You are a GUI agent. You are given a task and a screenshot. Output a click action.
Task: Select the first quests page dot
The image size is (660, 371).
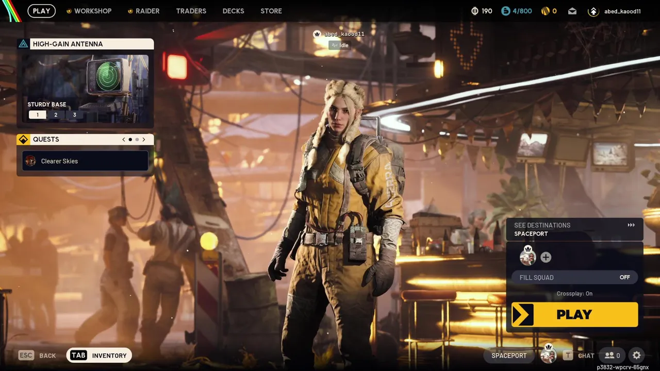130,140
